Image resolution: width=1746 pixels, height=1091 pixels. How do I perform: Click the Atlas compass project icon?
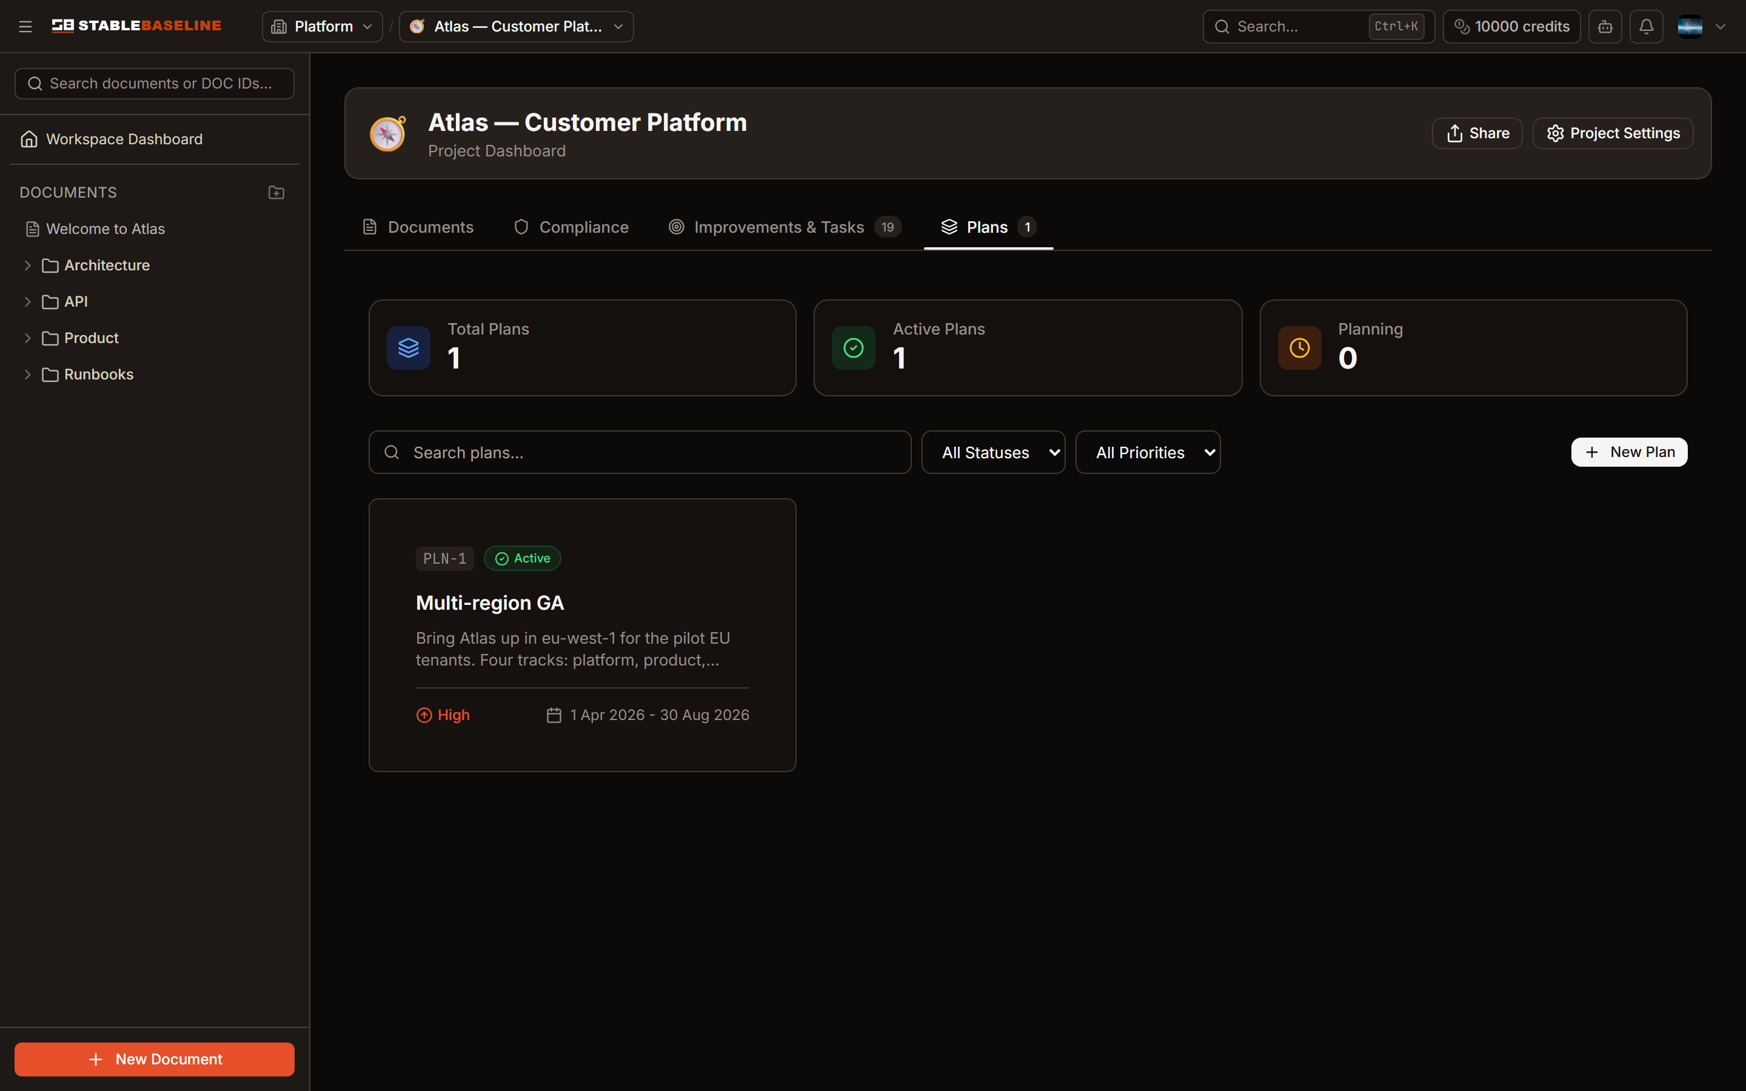pyautogui.click(x=387, y=133)
